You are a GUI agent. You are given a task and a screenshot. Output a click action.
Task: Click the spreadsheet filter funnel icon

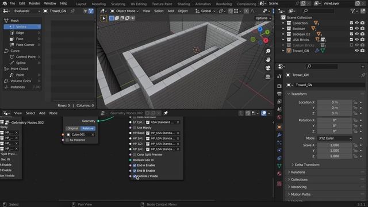coord(91,11)
